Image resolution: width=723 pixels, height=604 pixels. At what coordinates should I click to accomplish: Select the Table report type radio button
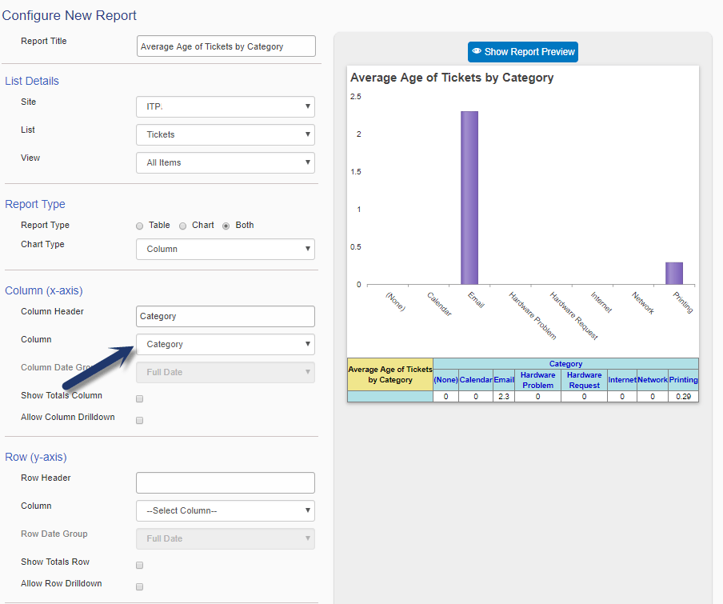click(x=140, y=226)
